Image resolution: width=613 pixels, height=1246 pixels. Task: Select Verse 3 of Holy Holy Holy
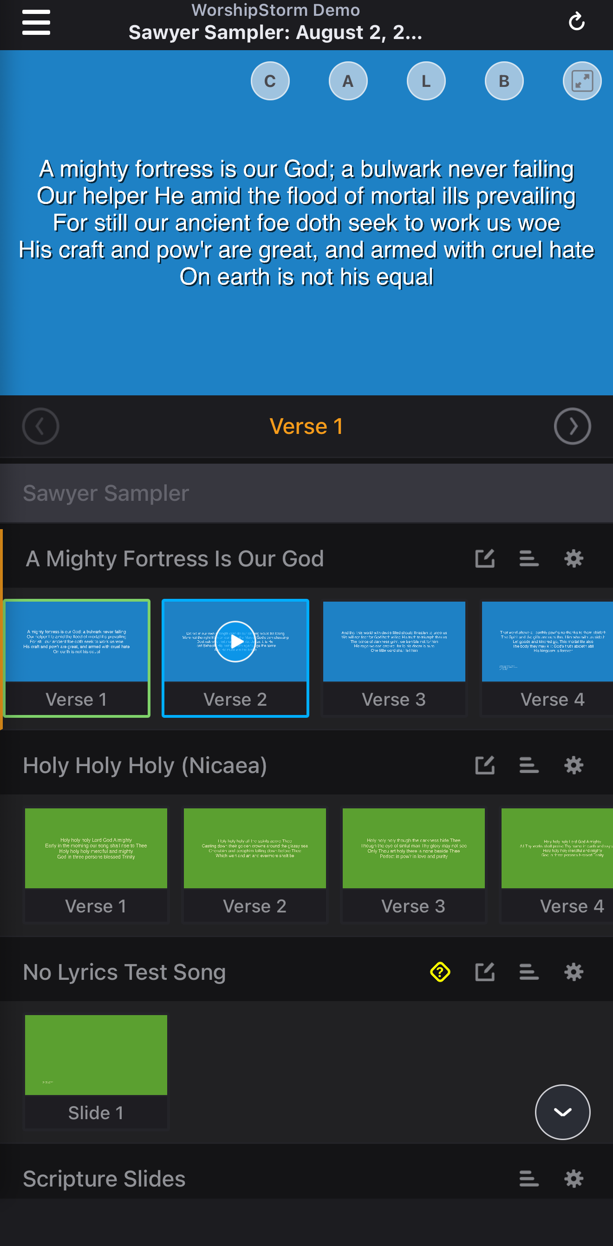click(x=413, y=865)
